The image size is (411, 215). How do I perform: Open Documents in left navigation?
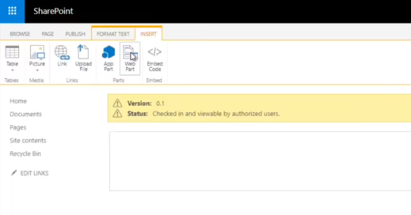[26, 114]
